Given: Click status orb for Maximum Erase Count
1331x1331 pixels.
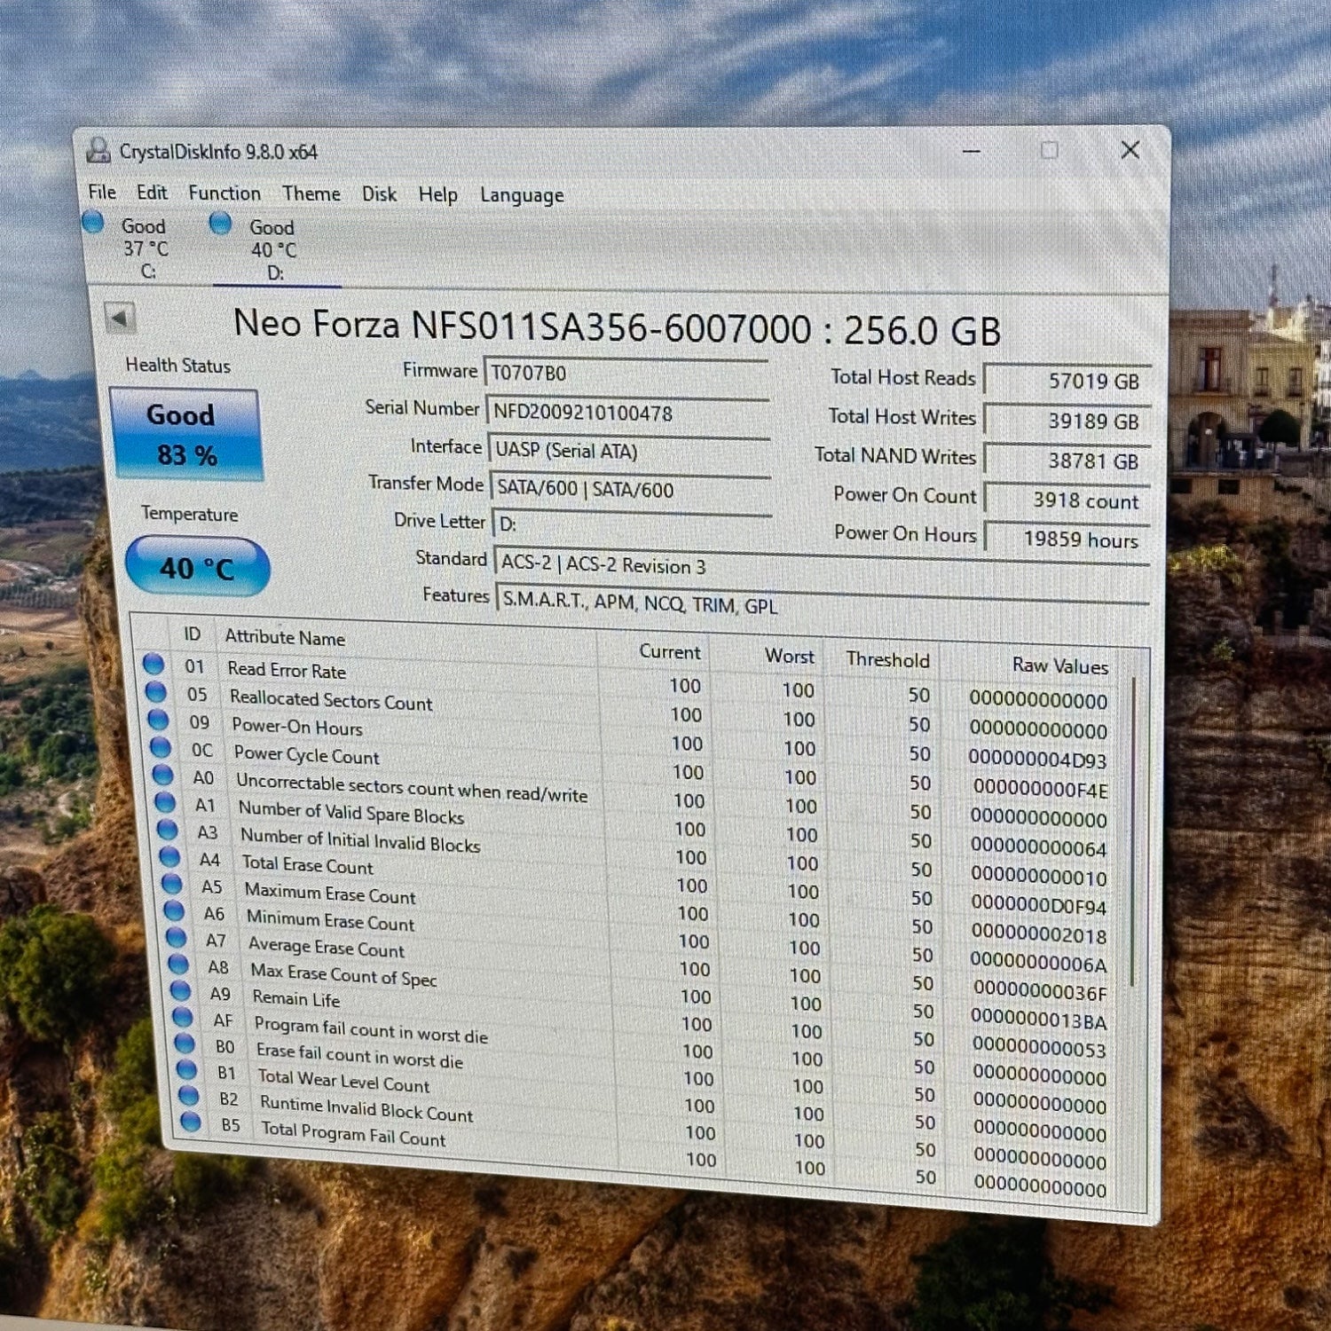Looking at the screenshot, I should 172,884.
